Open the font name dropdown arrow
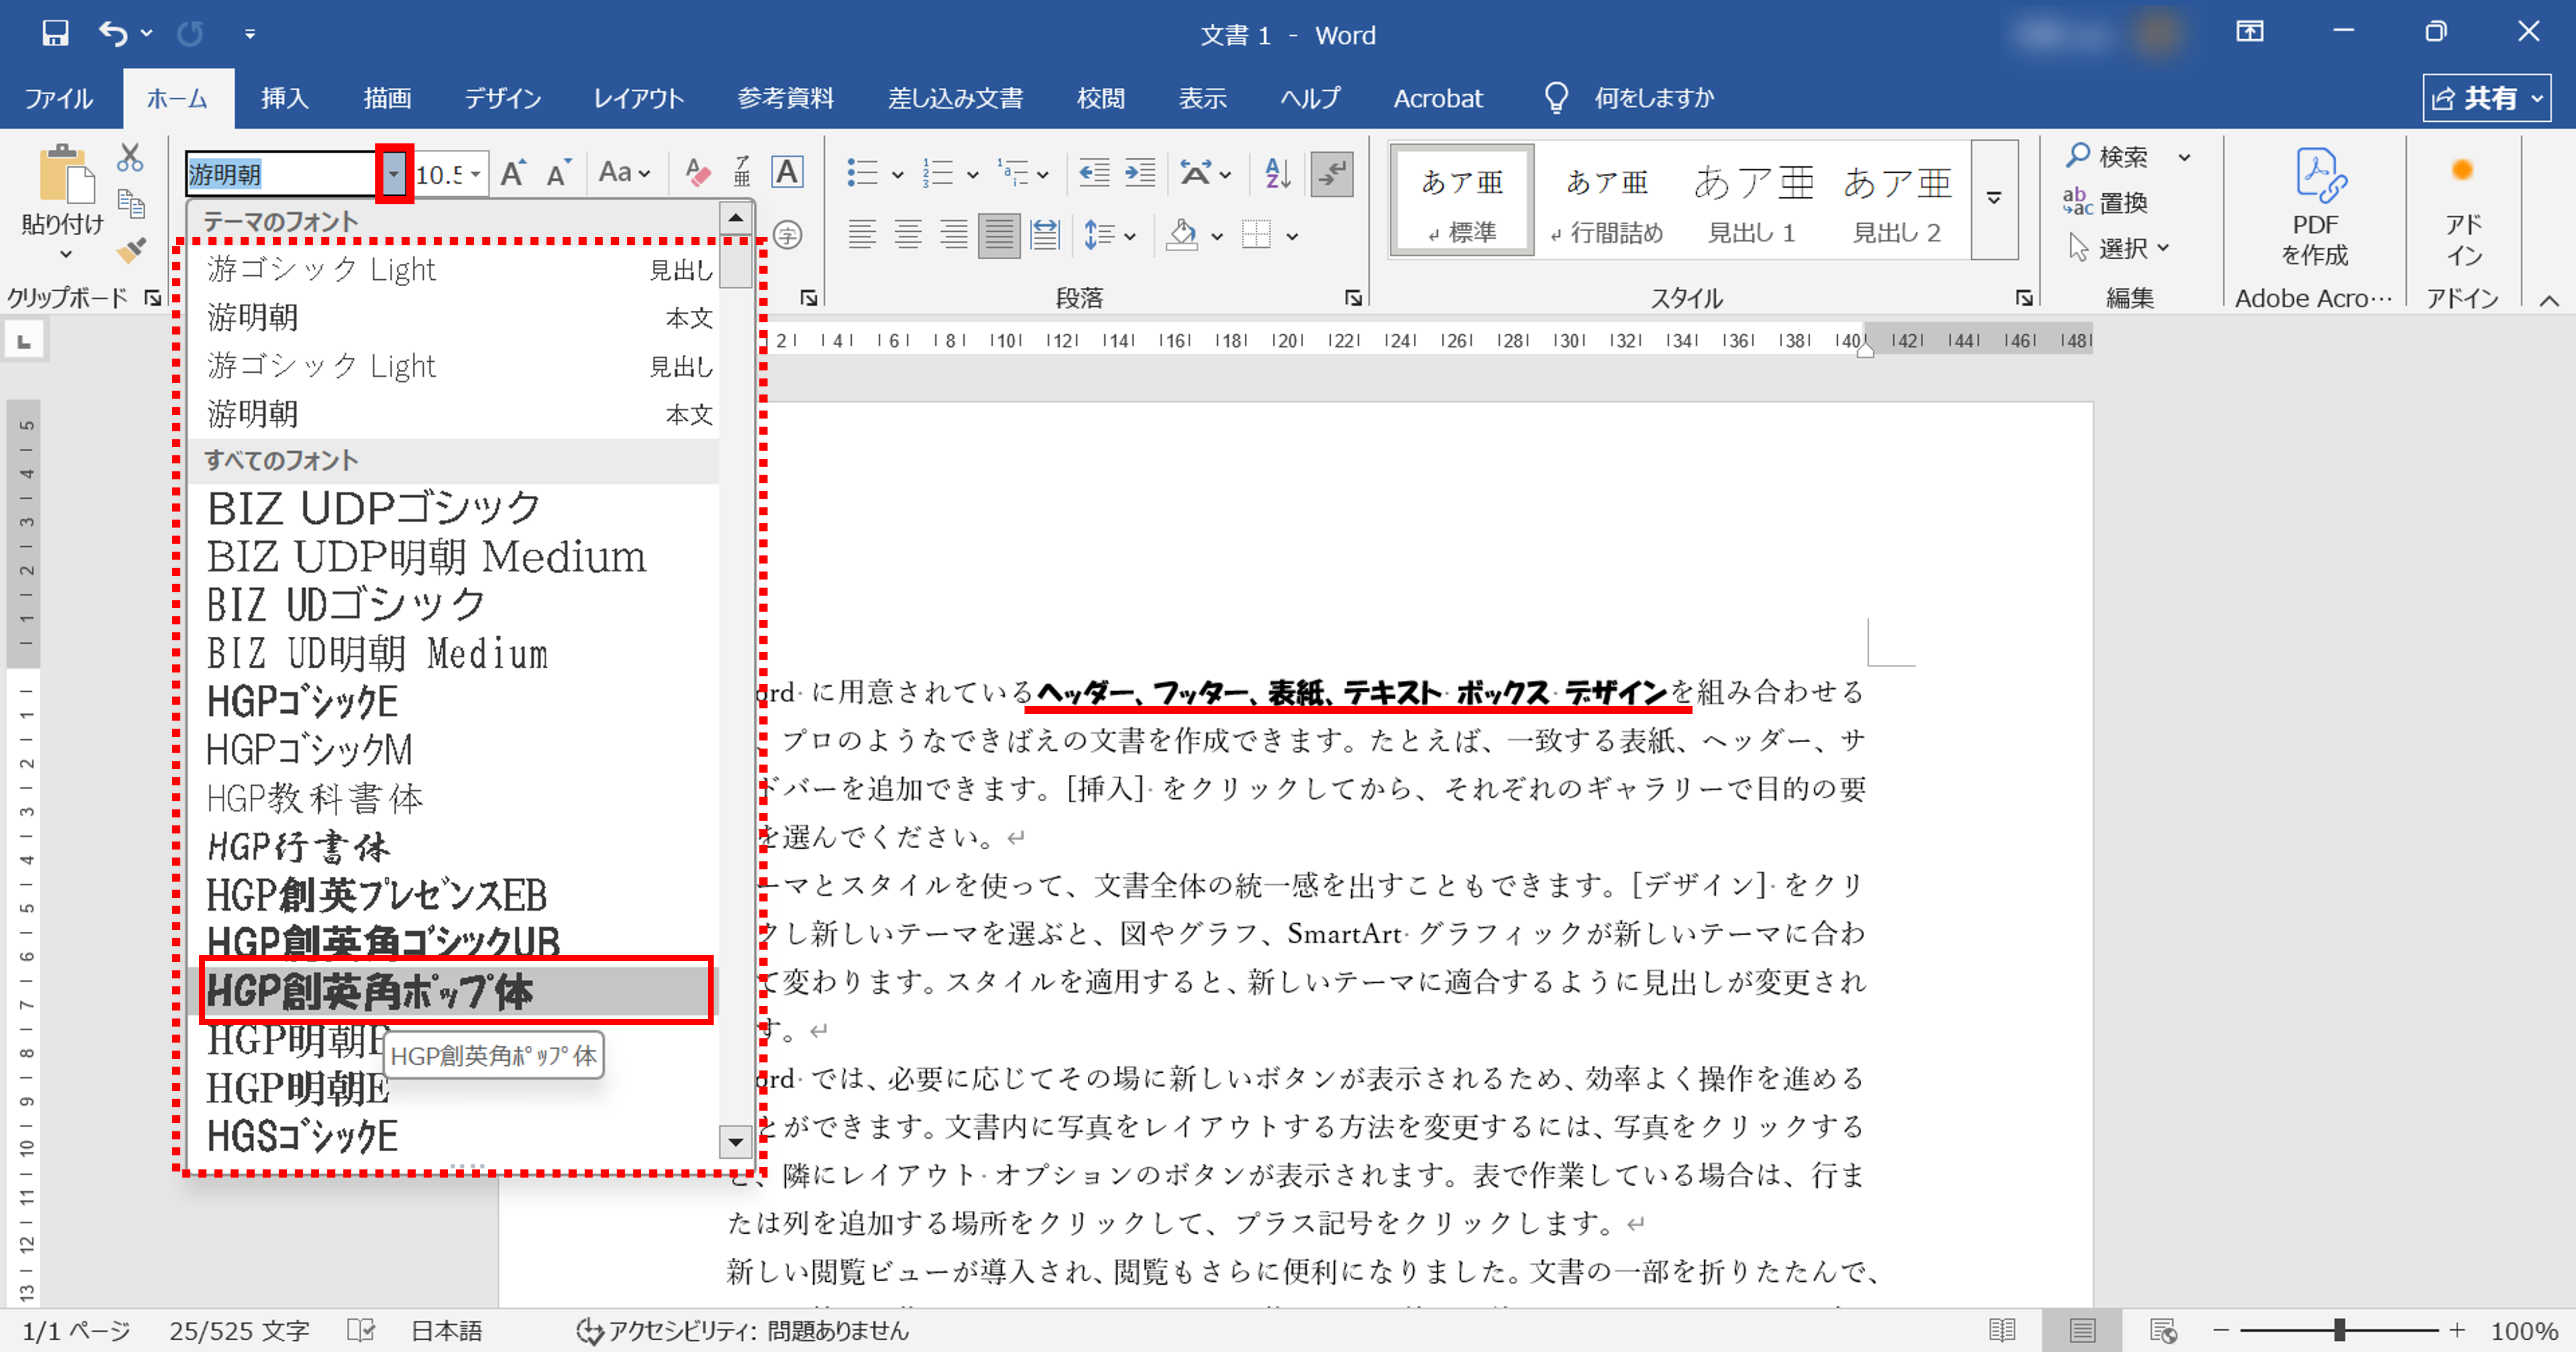2576x1352 pixels. (394, 174)
